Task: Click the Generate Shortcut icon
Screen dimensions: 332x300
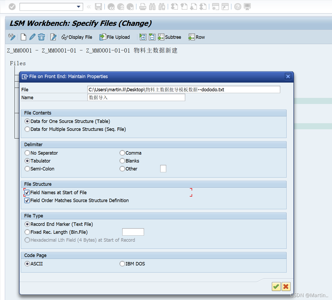Action: pyautogui.click(x=225, y=7)
